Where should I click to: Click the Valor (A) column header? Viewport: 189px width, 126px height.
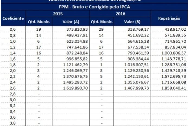(71, 22)
